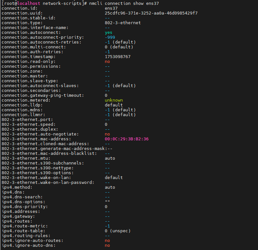Viewport: 258px width, 250px height.
Task: Select the '802-3-ethernet.wake-on-lan-password:' label
Action: pyautogui.click(x=48, y=183)
